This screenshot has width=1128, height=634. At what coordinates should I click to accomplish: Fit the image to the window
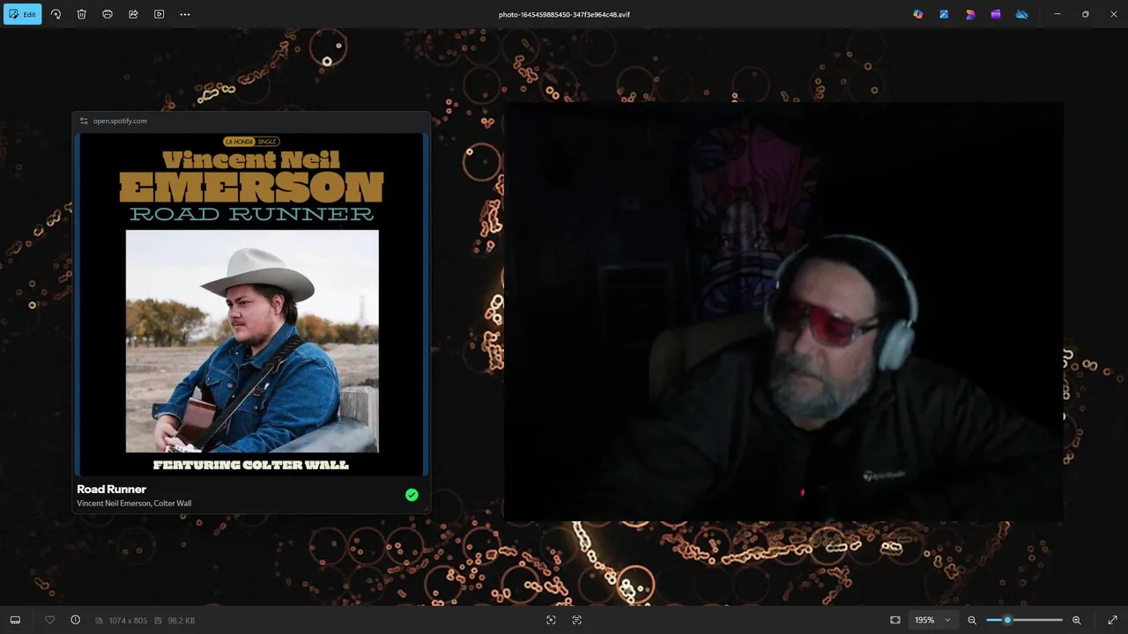(x=895, y=620)
